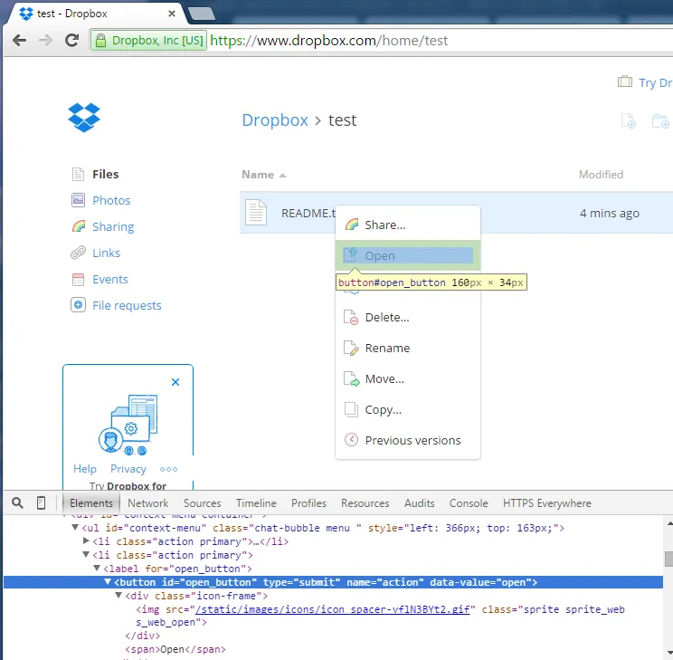Collapse the second li action primary node
Image resolution: width=673 pixels, height=660 pixels.
pos(86,555)
